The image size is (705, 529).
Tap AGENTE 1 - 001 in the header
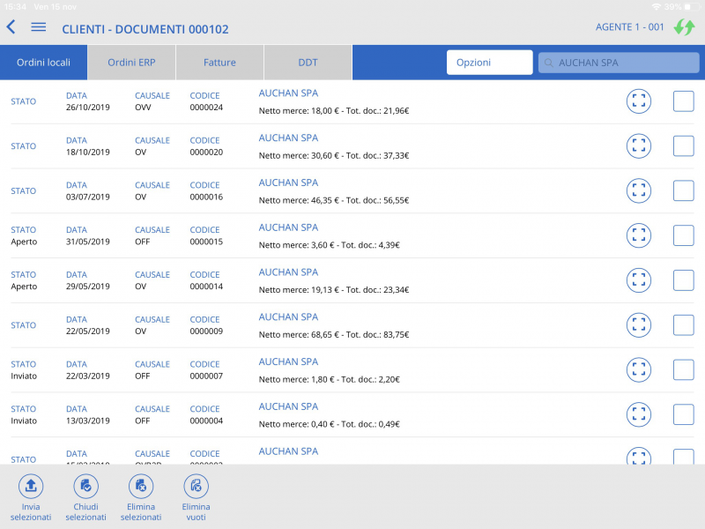coord(629,27)
